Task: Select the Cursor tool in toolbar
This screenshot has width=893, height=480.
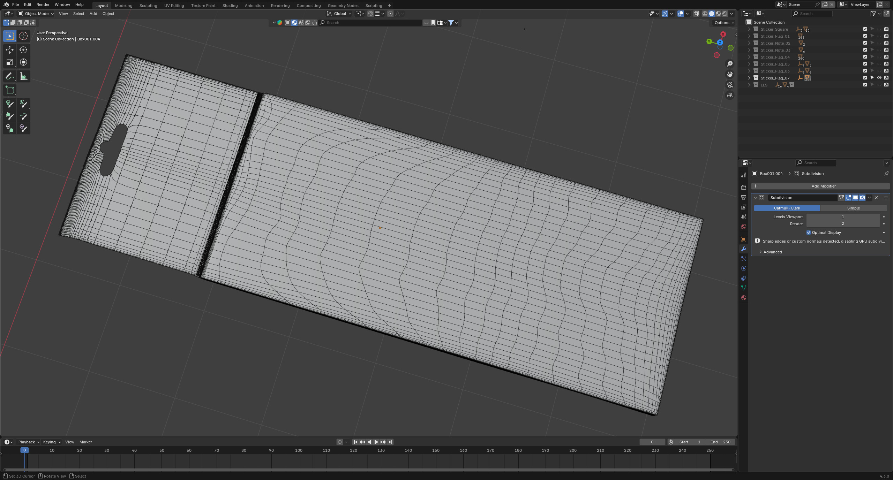Action: click(23, 36)
